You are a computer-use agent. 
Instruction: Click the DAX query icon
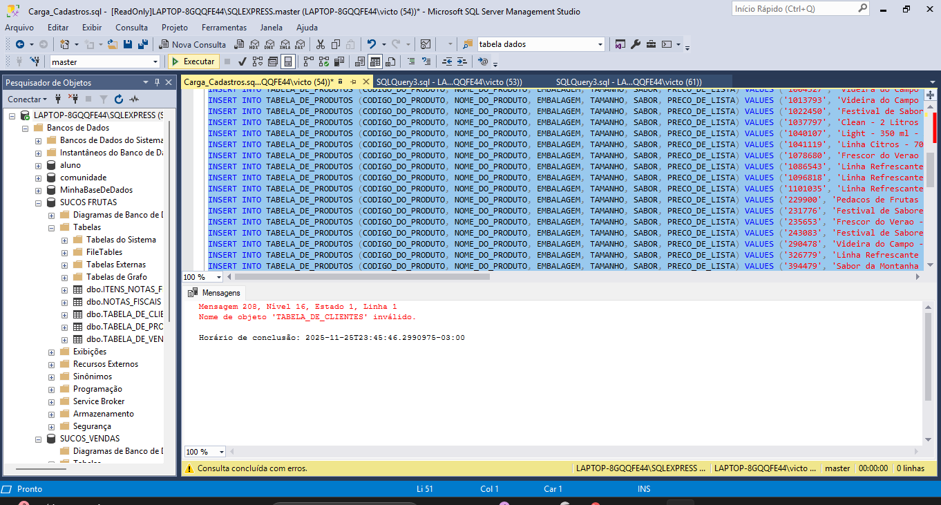tap(299, 44)
